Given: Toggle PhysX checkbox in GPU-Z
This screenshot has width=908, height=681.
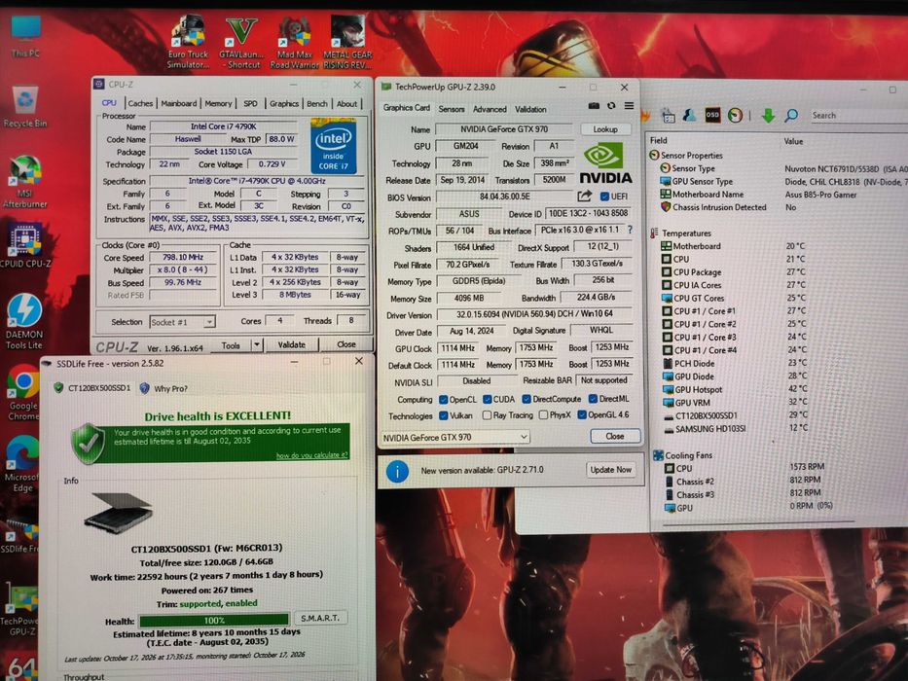Looking at the screenshot, I should (x=543, y=414).
